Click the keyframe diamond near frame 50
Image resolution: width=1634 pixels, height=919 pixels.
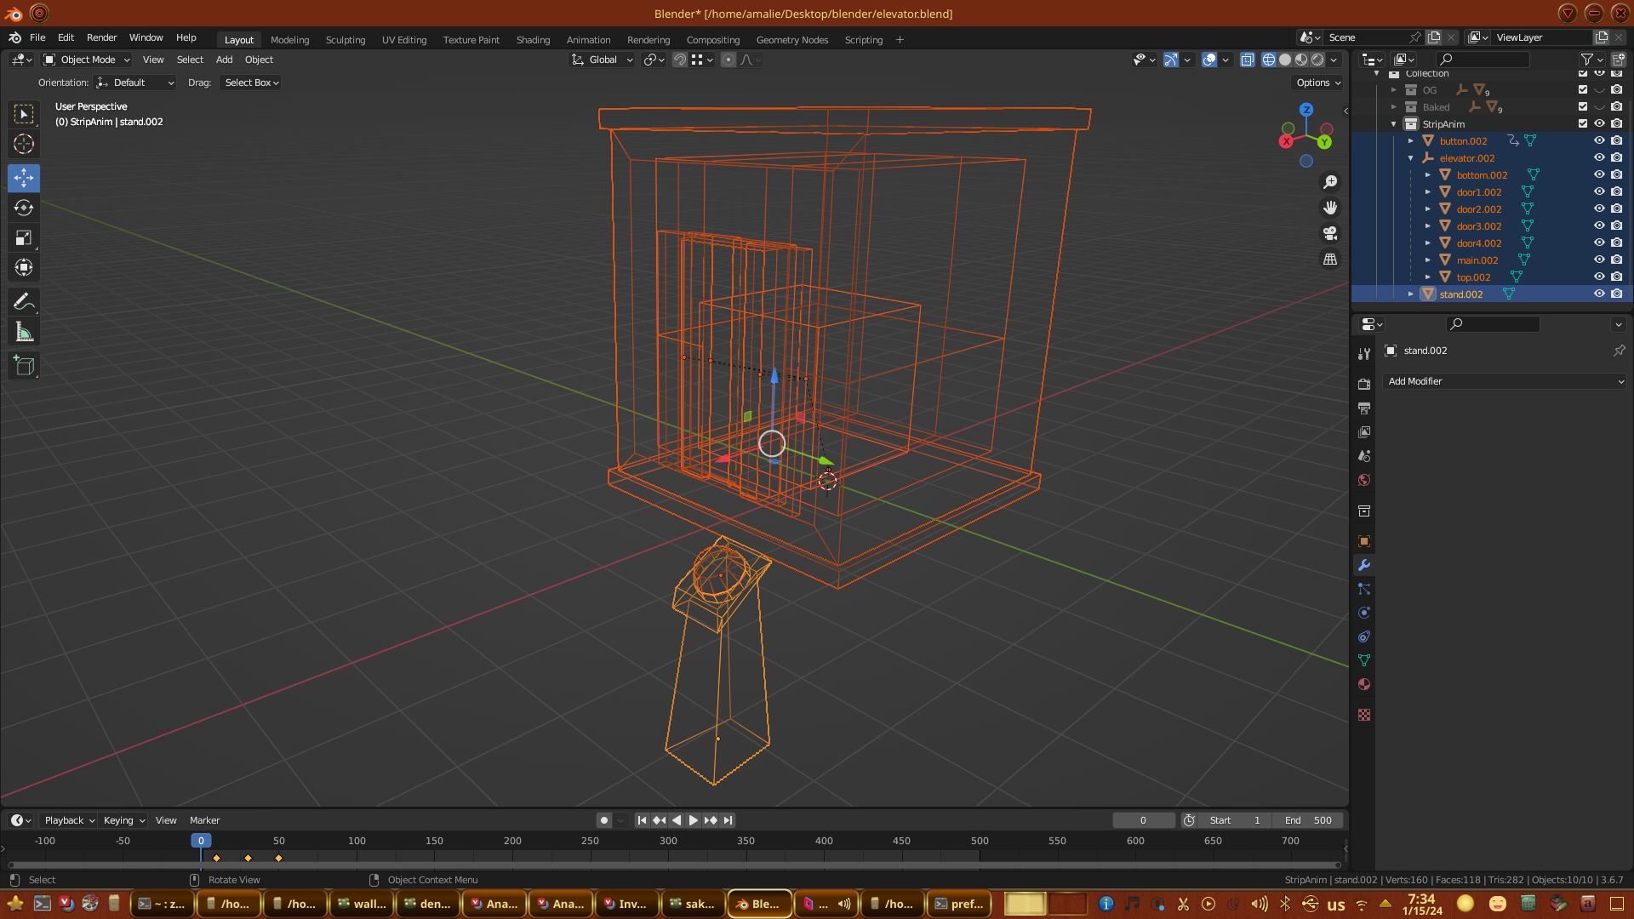279,858
